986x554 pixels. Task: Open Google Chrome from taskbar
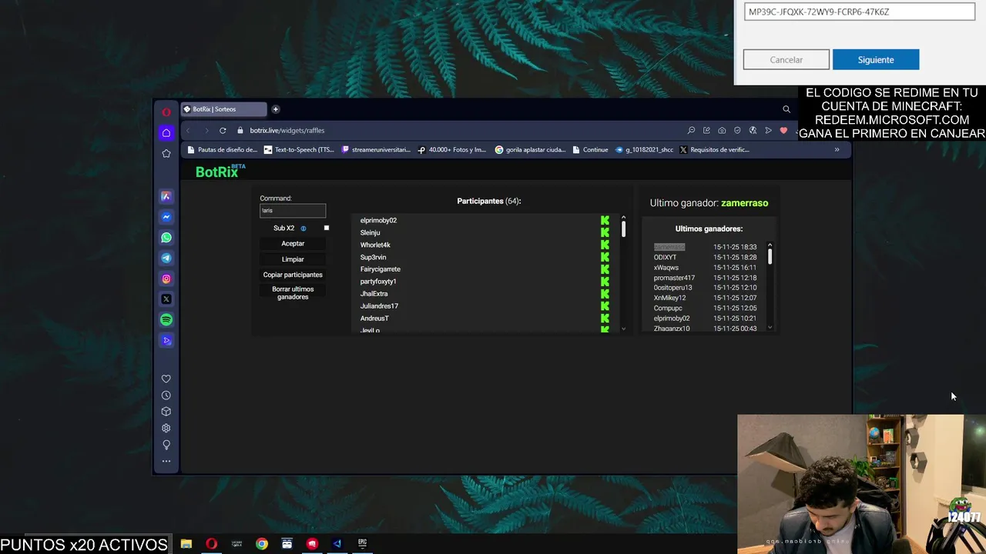tap(262, 544)
